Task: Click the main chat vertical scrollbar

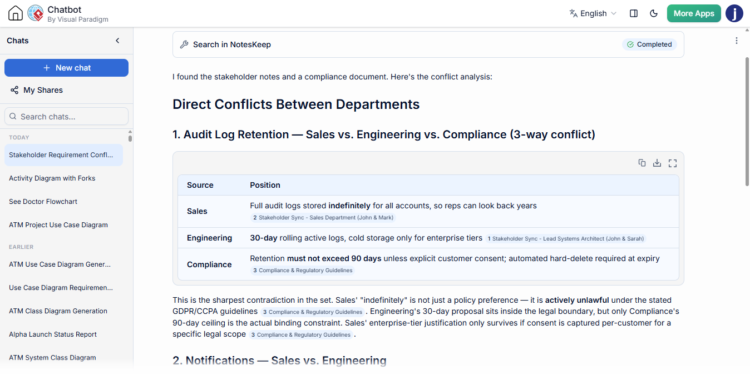Action: coord(747,121)
